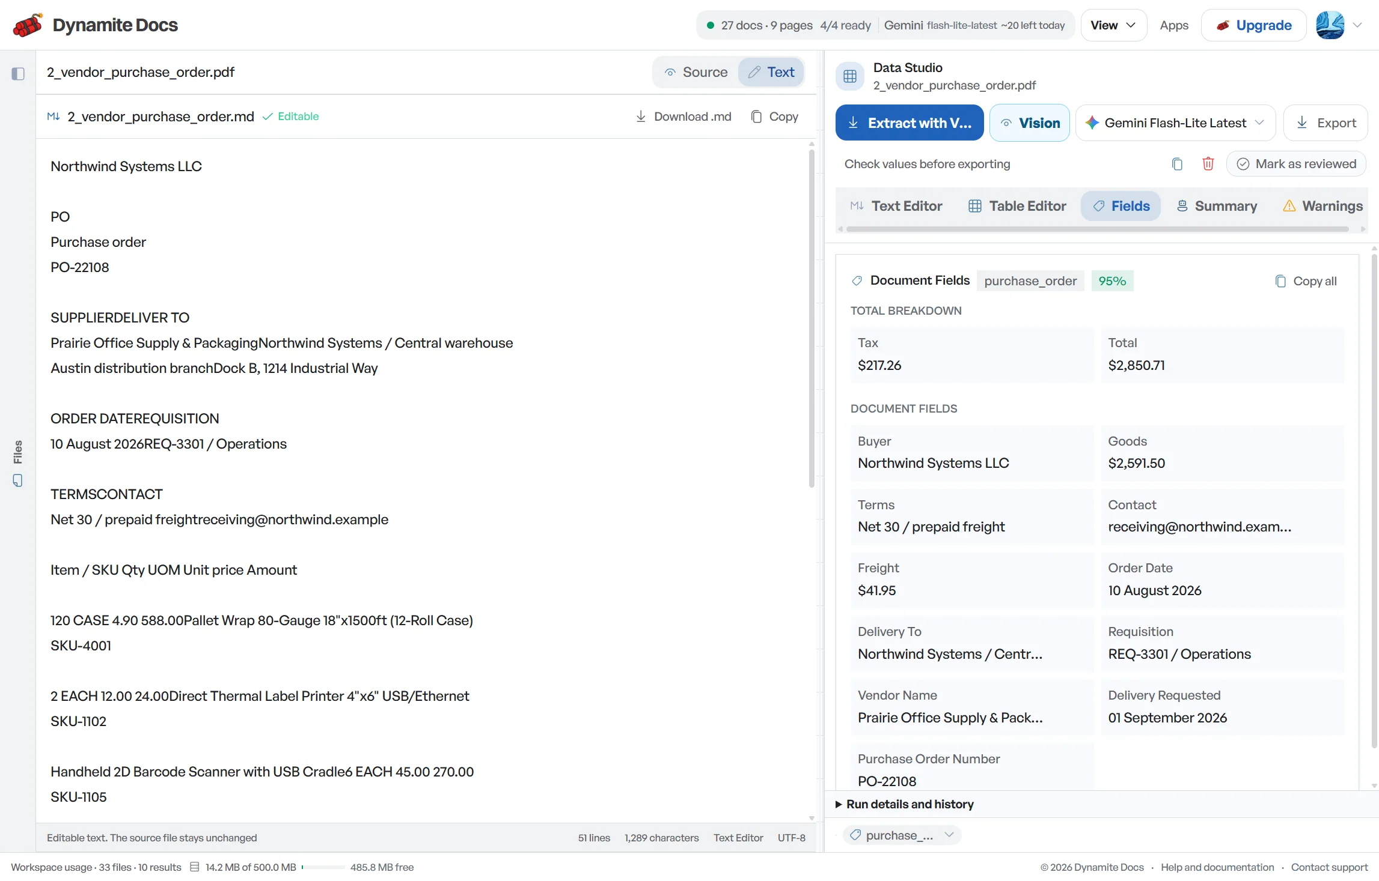Image resolution: width=1379 pixels, height=881 pixels.
Task: Open the Text Editor tab
Action: (896, 206)
